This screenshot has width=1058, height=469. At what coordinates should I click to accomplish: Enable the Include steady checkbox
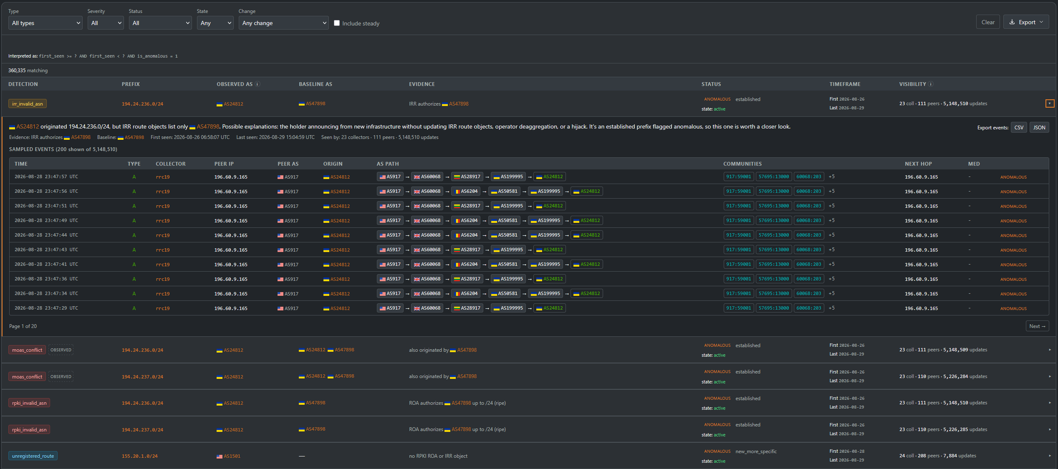coord(337,23)
